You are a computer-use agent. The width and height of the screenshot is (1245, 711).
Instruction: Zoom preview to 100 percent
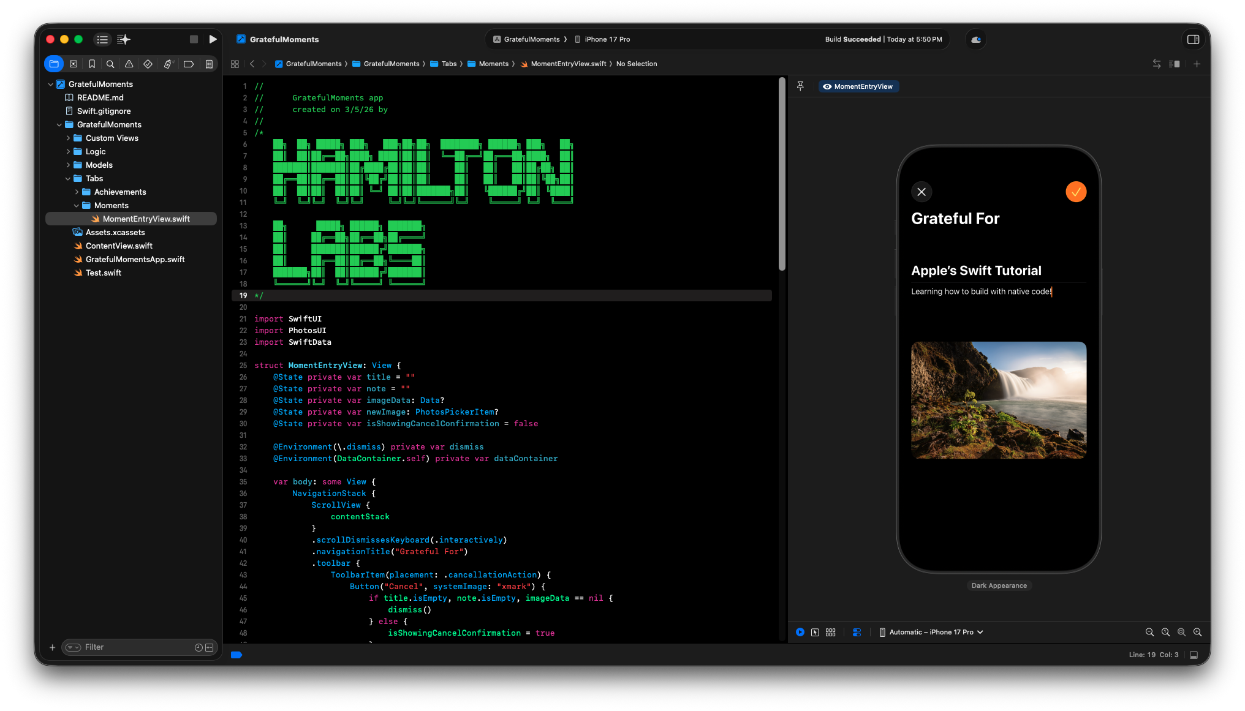pyautogui.click(x=1165, y=632)
